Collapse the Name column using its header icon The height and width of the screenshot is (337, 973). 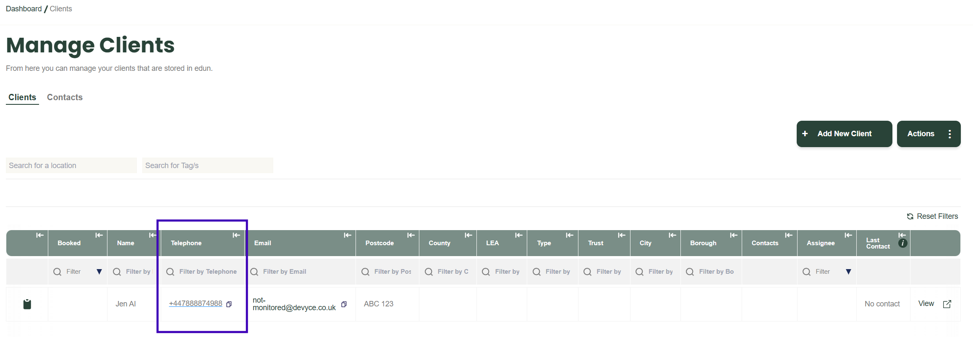pyautogui.click(x=153, y=236)
